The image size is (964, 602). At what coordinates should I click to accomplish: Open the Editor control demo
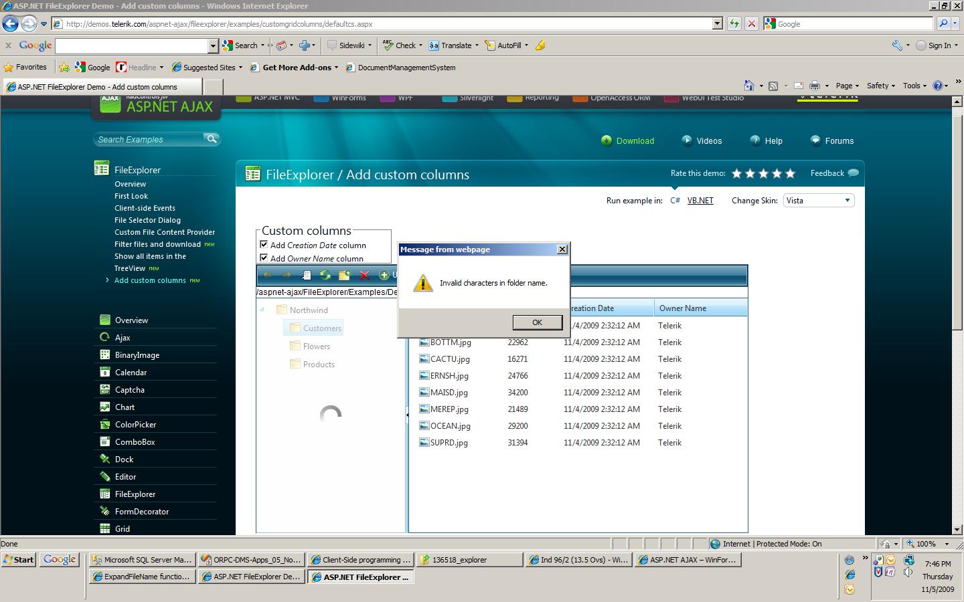[x=125, y=477]
